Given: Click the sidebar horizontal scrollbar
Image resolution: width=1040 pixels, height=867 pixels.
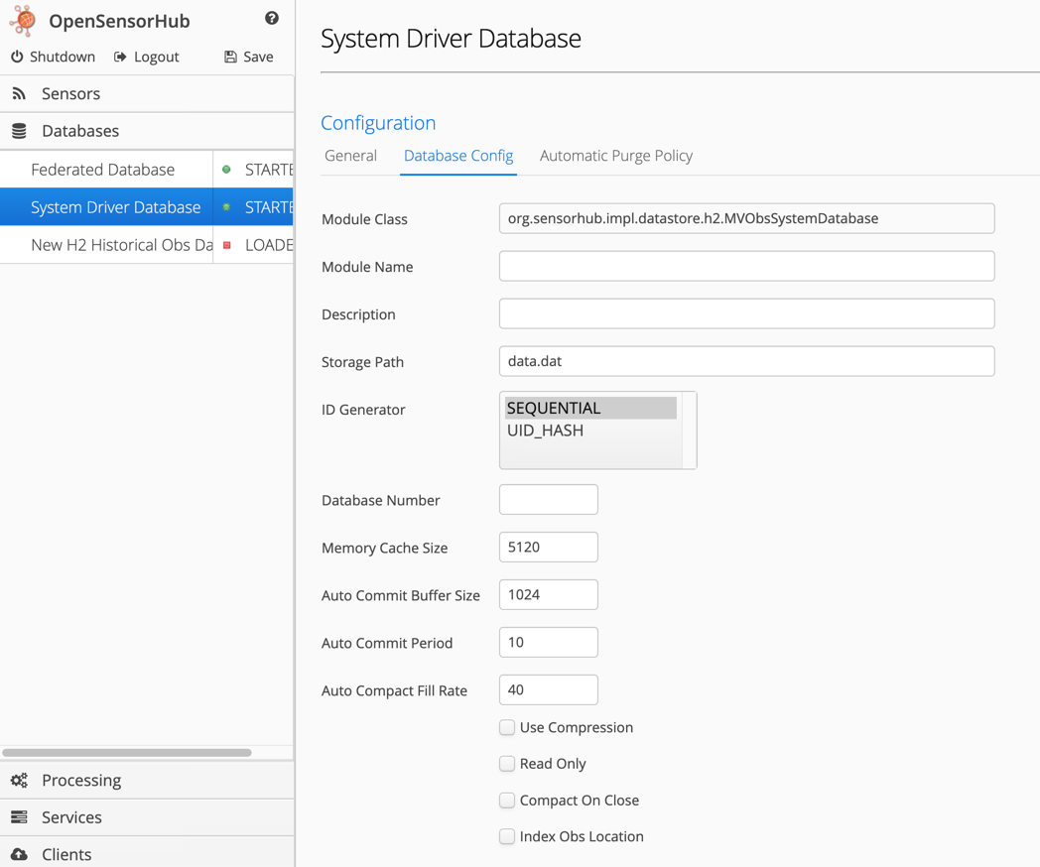Looking at the screenshot, I should pyautogui.click(x=127, y=753).
